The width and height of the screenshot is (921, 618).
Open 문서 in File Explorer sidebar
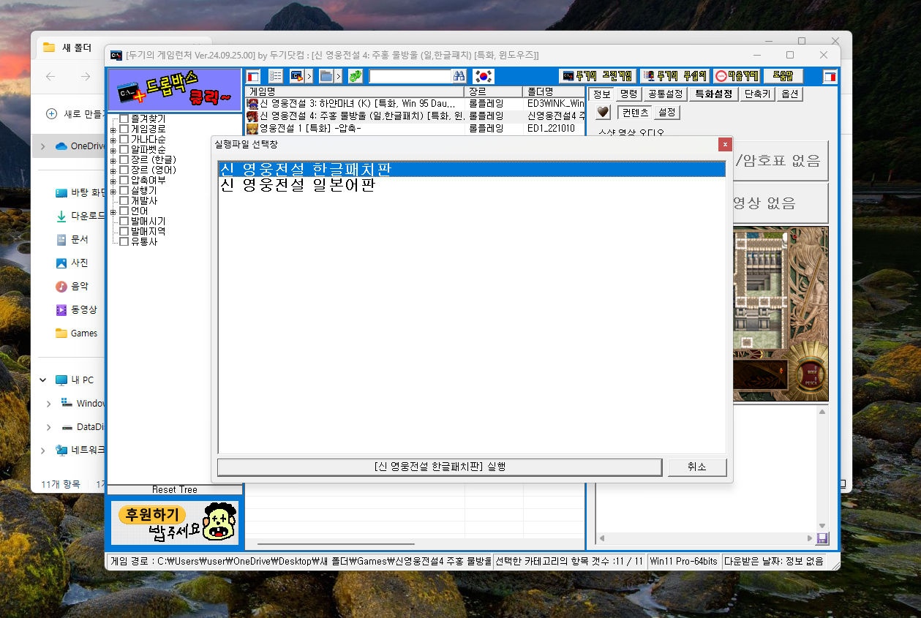point(72,240)
